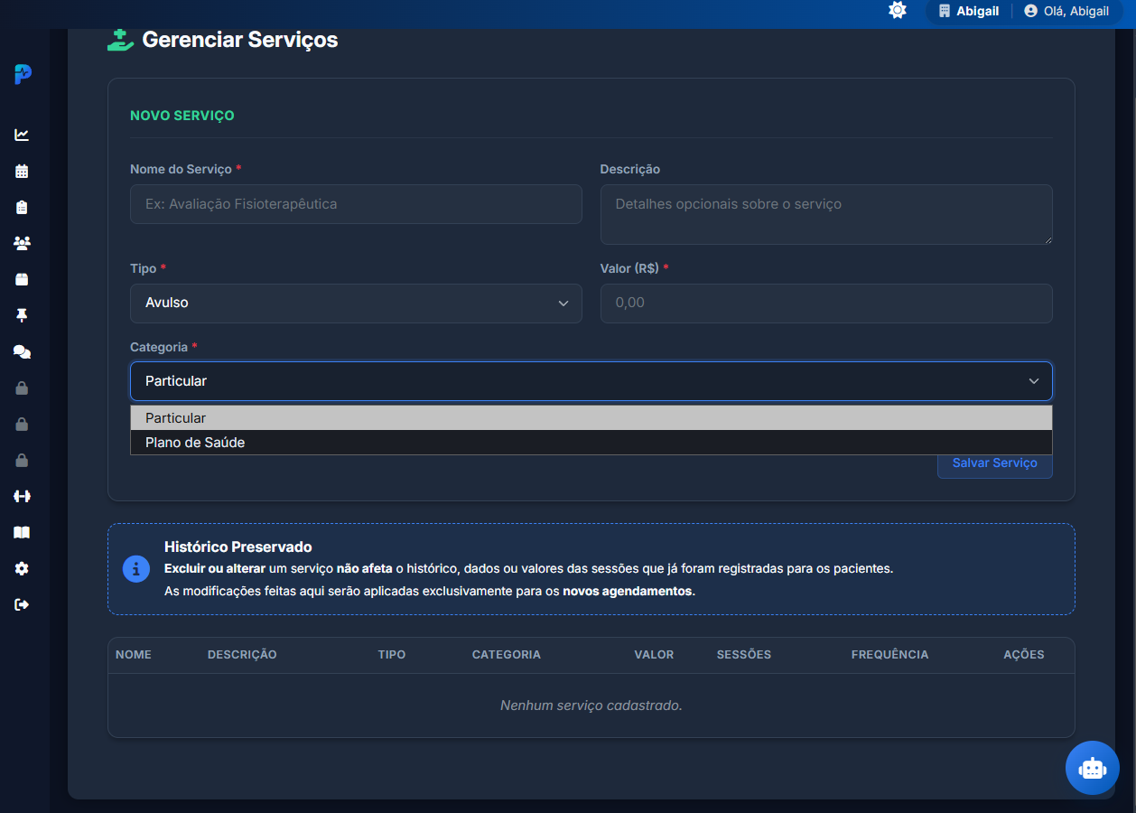Viewport: 1136px width, 813px height.
Task: Click the blue info icon in Histórico Preservado
Action: pos(136,568)
